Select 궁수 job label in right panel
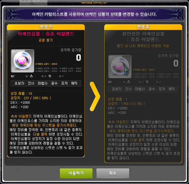The width and height of the screenshot is (189, 184). pos(152,89)
